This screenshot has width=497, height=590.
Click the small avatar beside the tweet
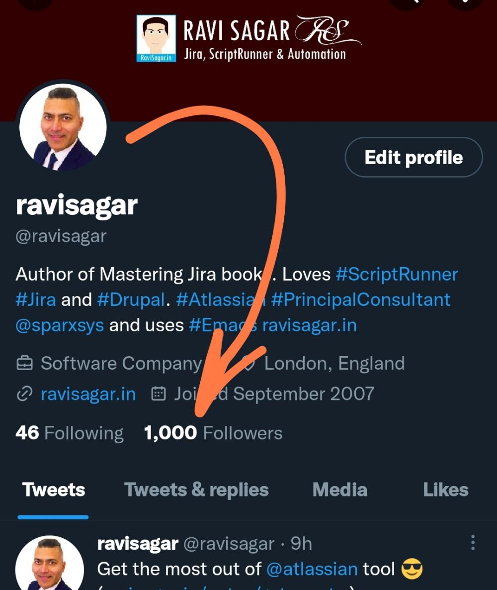49,563
